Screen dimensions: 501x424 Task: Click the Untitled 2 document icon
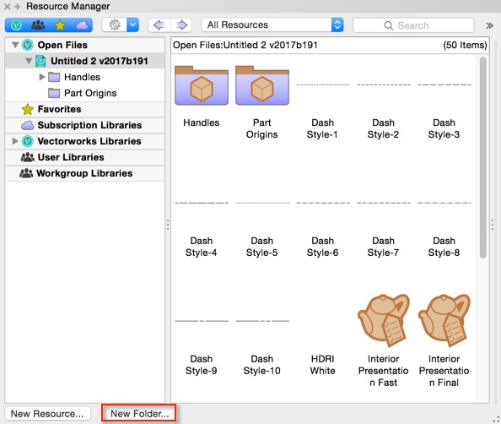(40, 61)
